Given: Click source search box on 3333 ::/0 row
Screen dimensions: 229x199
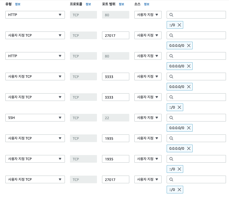Looking at the screenshot, I should (x=196, y=97).
